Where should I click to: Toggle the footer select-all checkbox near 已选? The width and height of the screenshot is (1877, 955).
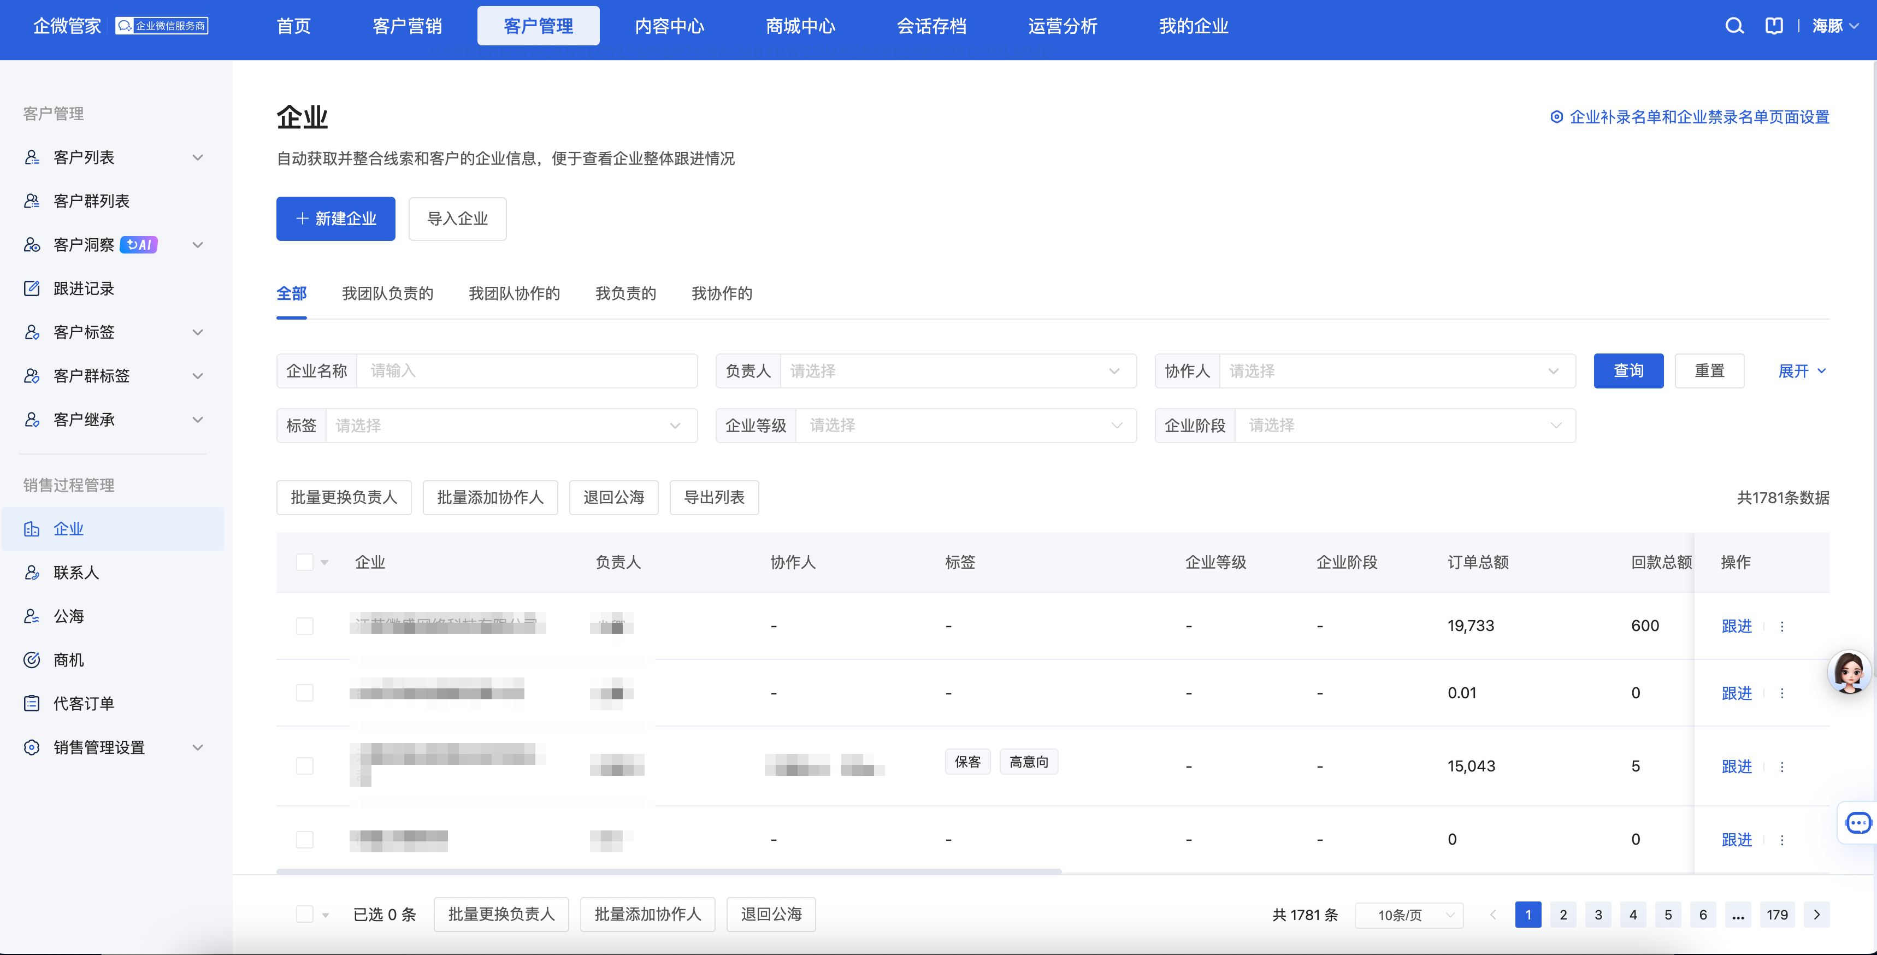[305, 915]
